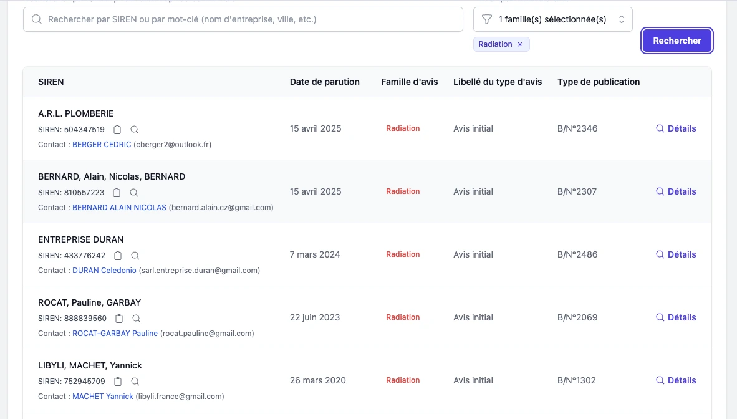Open Détails for ENTREPRISE DURAN

click(x=676, y=254)
